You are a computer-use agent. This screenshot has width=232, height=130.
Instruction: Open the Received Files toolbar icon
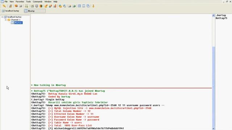pos(60,6)
